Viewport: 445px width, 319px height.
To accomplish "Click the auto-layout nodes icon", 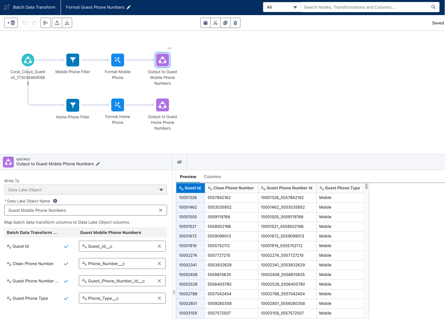I will (x=46, y=23).
